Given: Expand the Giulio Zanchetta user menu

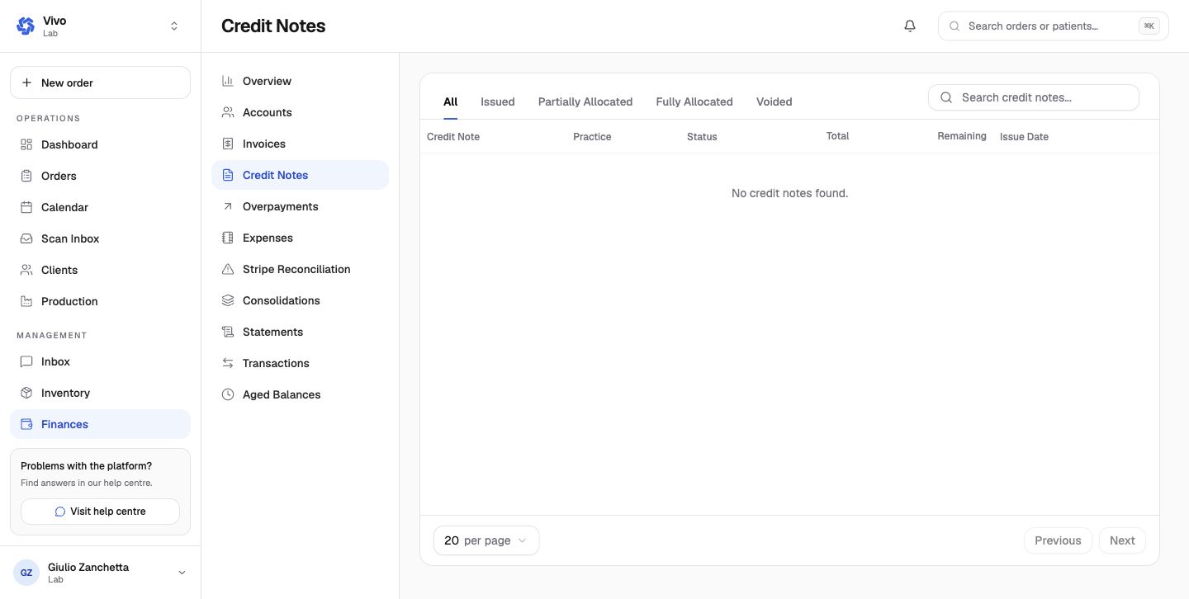Looking at the screenshot, I should (x=100, y=573).
